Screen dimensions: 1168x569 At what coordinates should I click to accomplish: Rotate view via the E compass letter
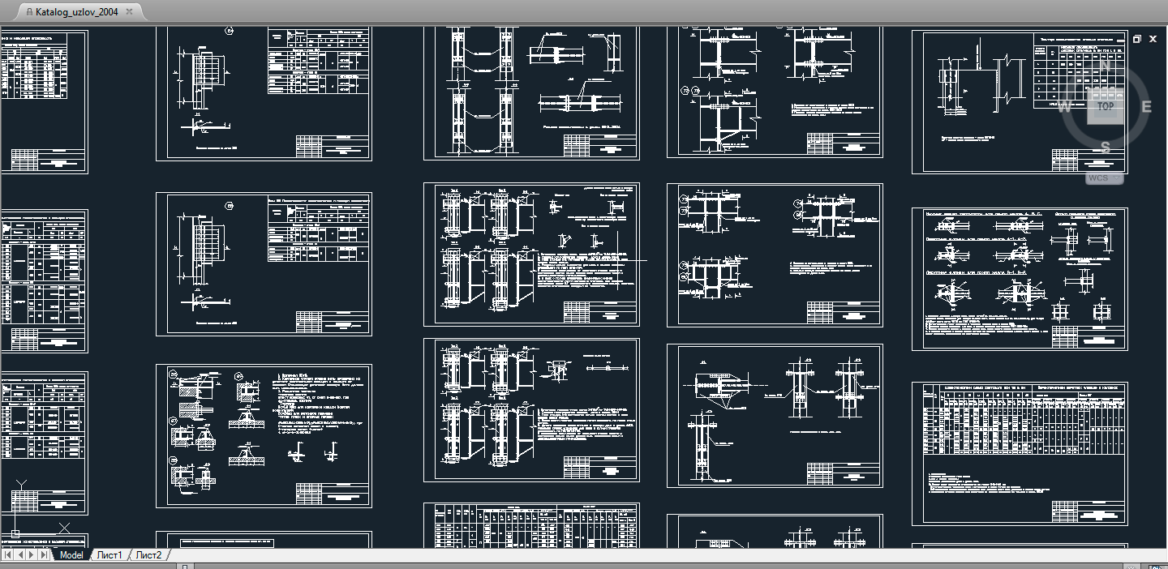coord(1146,106)
